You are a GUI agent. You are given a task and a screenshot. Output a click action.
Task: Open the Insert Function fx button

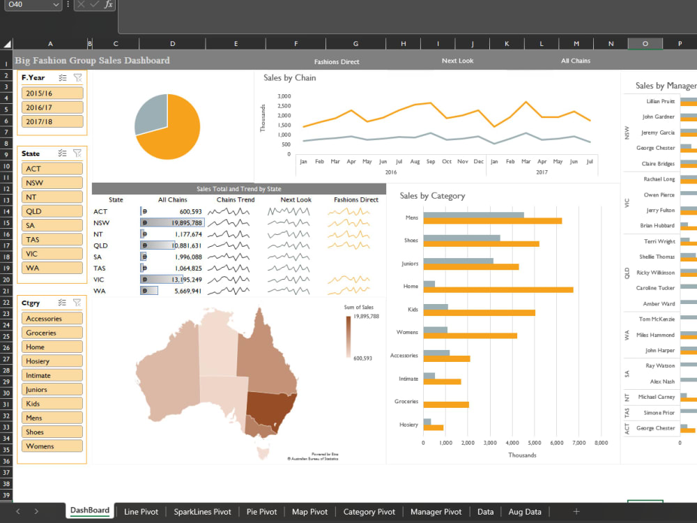108,4
